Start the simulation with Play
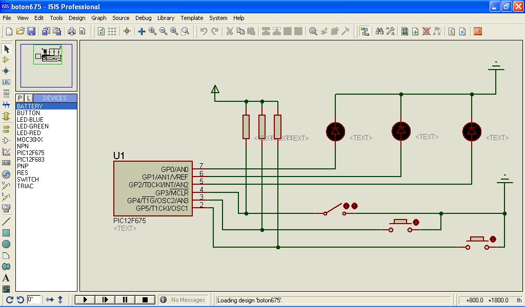The width and height of the screenshot is (525, 307). click(85, 300)
